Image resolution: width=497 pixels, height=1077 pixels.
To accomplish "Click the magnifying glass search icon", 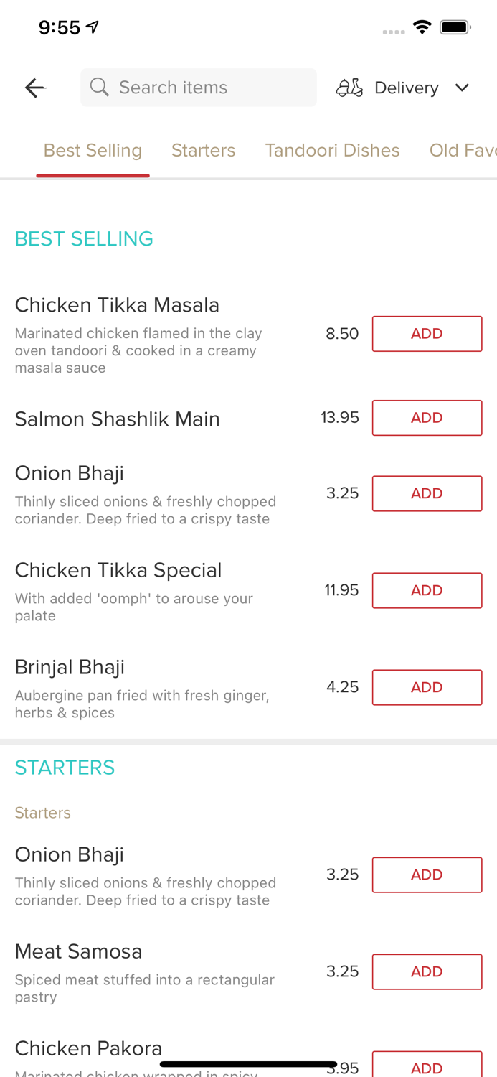I will click(x=100, y=87).
